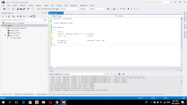Open the Toolbox side tab
The image size is (187, 105).
point(185,27)
